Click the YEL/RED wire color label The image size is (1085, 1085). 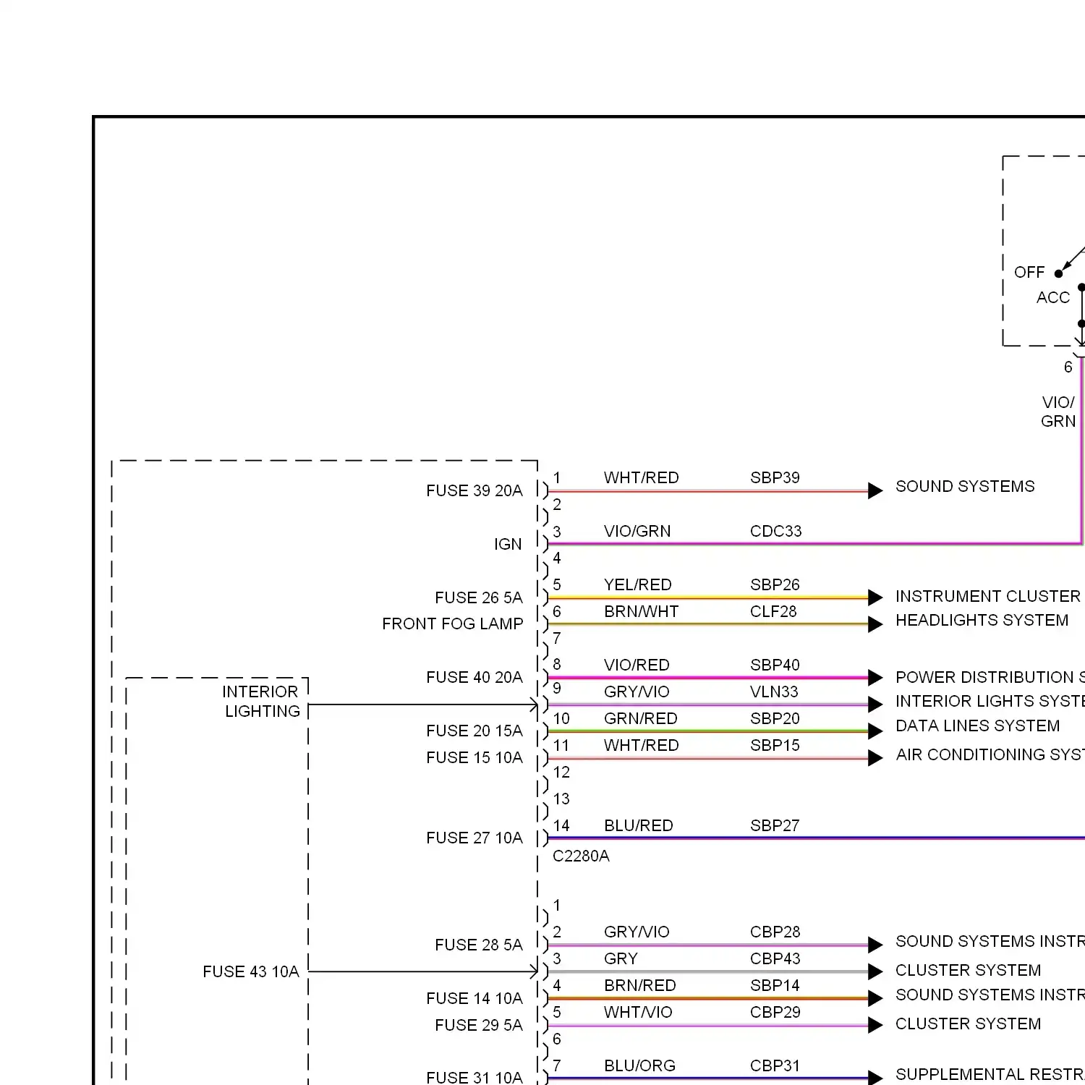(637, 584)
